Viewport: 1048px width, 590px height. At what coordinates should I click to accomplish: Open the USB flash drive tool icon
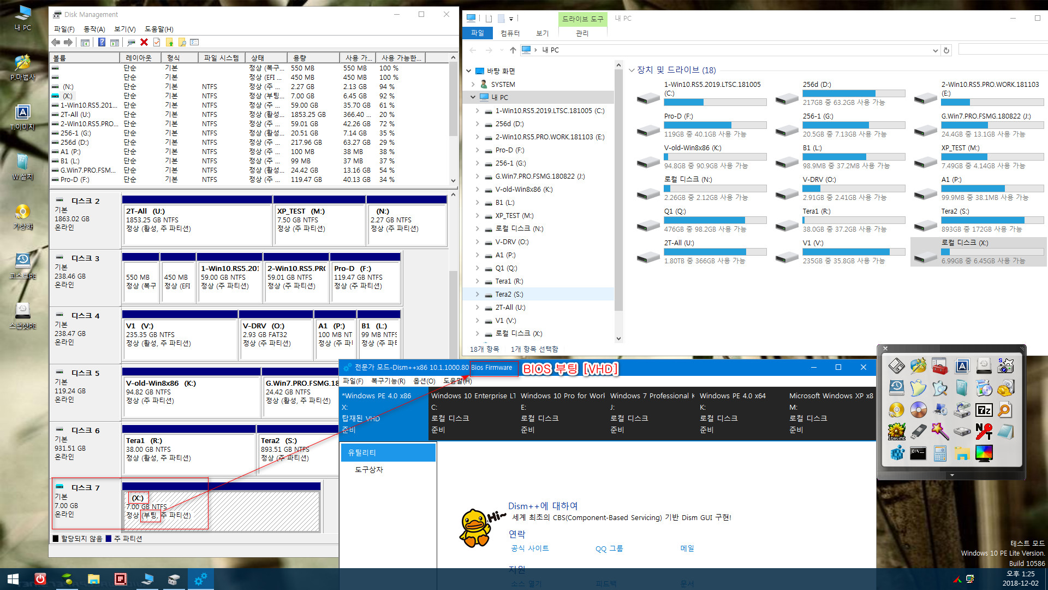coord(918,432)
